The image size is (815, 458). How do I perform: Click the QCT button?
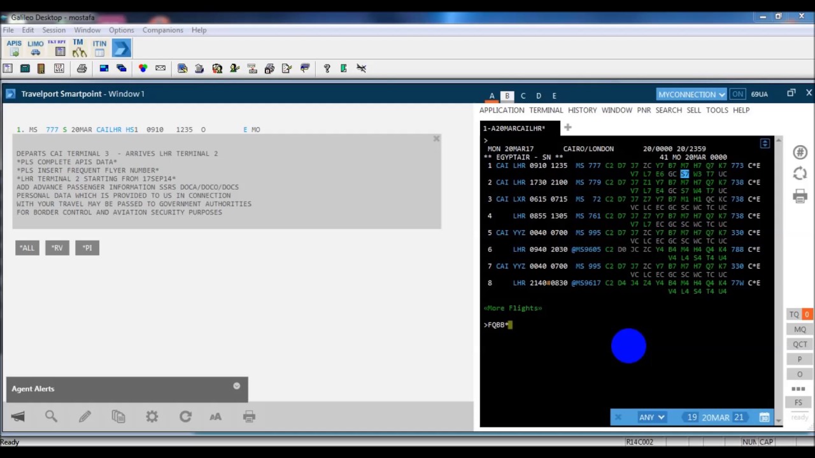(800, 344)
